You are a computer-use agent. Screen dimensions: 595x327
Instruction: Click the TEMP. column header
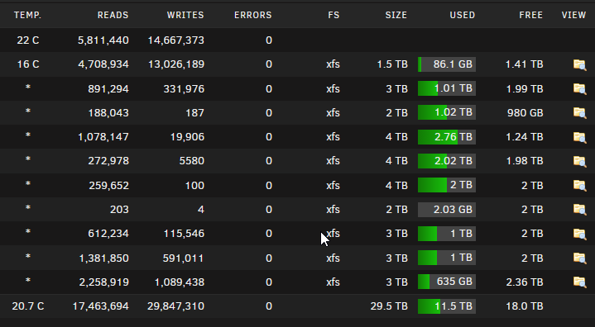point(27,15)
